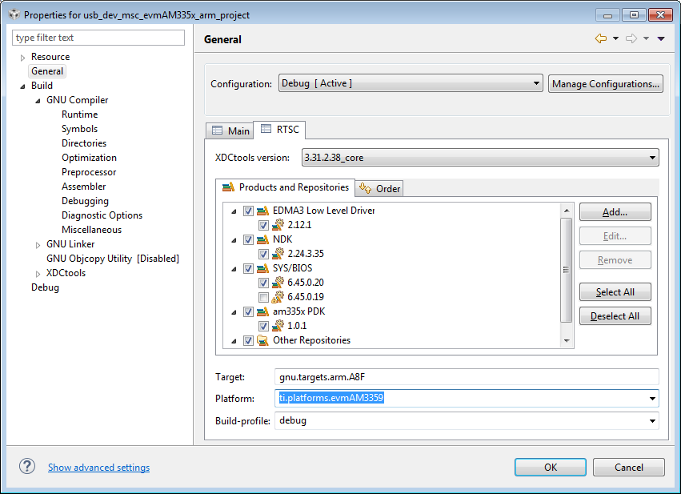This screenshot has width=681, height=494.
Task: Collapse the SYS/BIOS product node
Action: pos(234,269)
